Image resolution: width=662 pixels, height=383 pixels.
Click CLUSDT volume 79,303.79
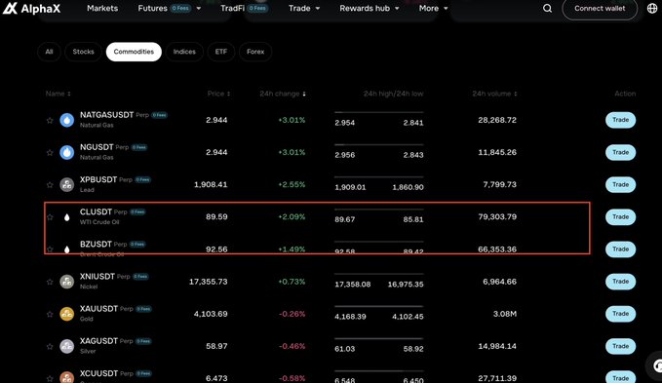pos(497,216)
